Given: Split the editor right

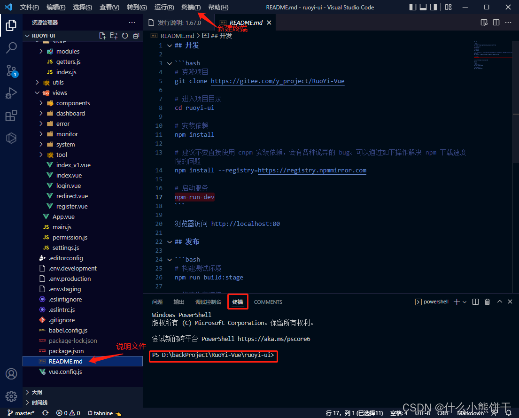Looking at the screenshot, I should pyautogui.click(x=496, y=23).
